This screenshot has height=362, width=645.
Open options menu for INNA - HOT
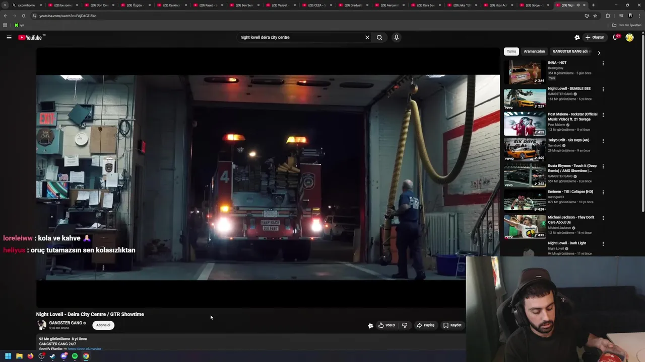(x=603, y=63)
